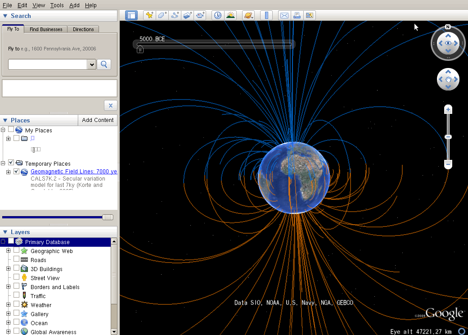Toggle sunlight display icon in toolbar
The width and height of the screenshot is (468, 335).
click(230, 15)
